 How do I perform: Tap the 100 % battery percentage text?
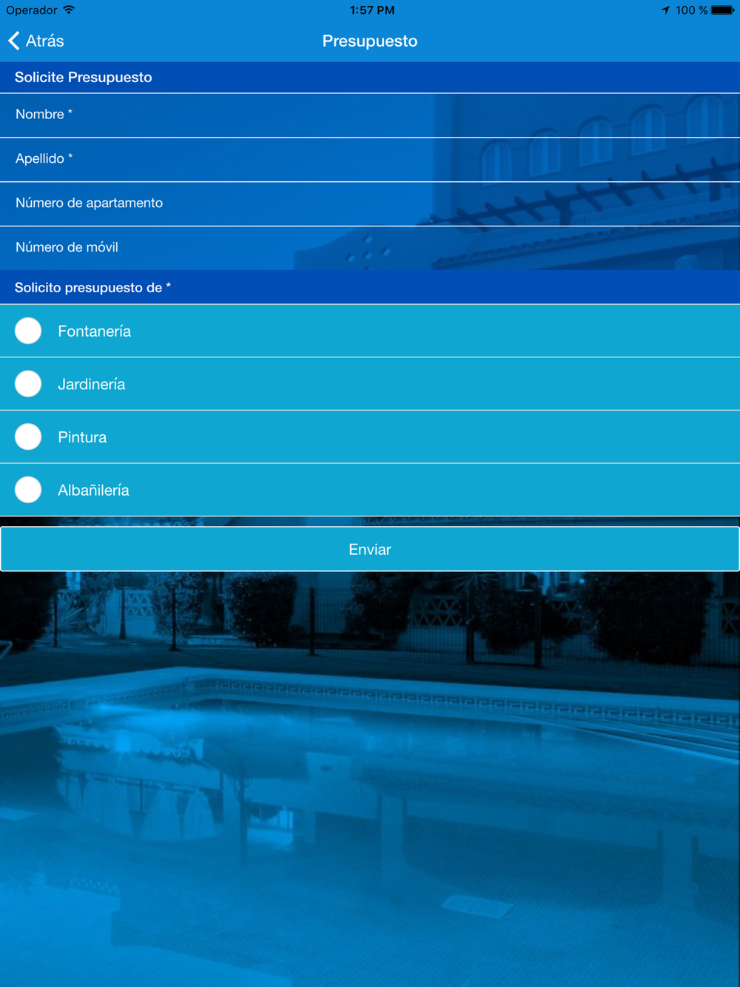(691, 10)
